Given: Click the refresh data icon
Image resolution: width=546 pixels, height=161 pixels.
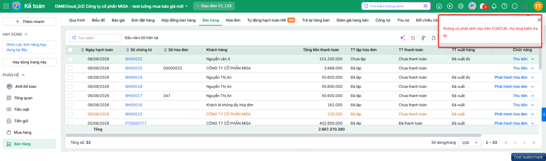Looking at the screenshot, I should 413,38.
